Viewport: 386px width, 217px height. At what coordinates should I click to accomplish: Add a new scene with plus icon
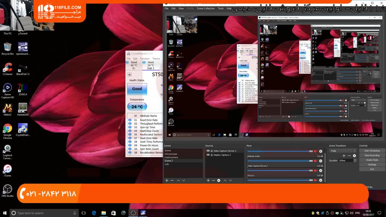coord(167,180)
